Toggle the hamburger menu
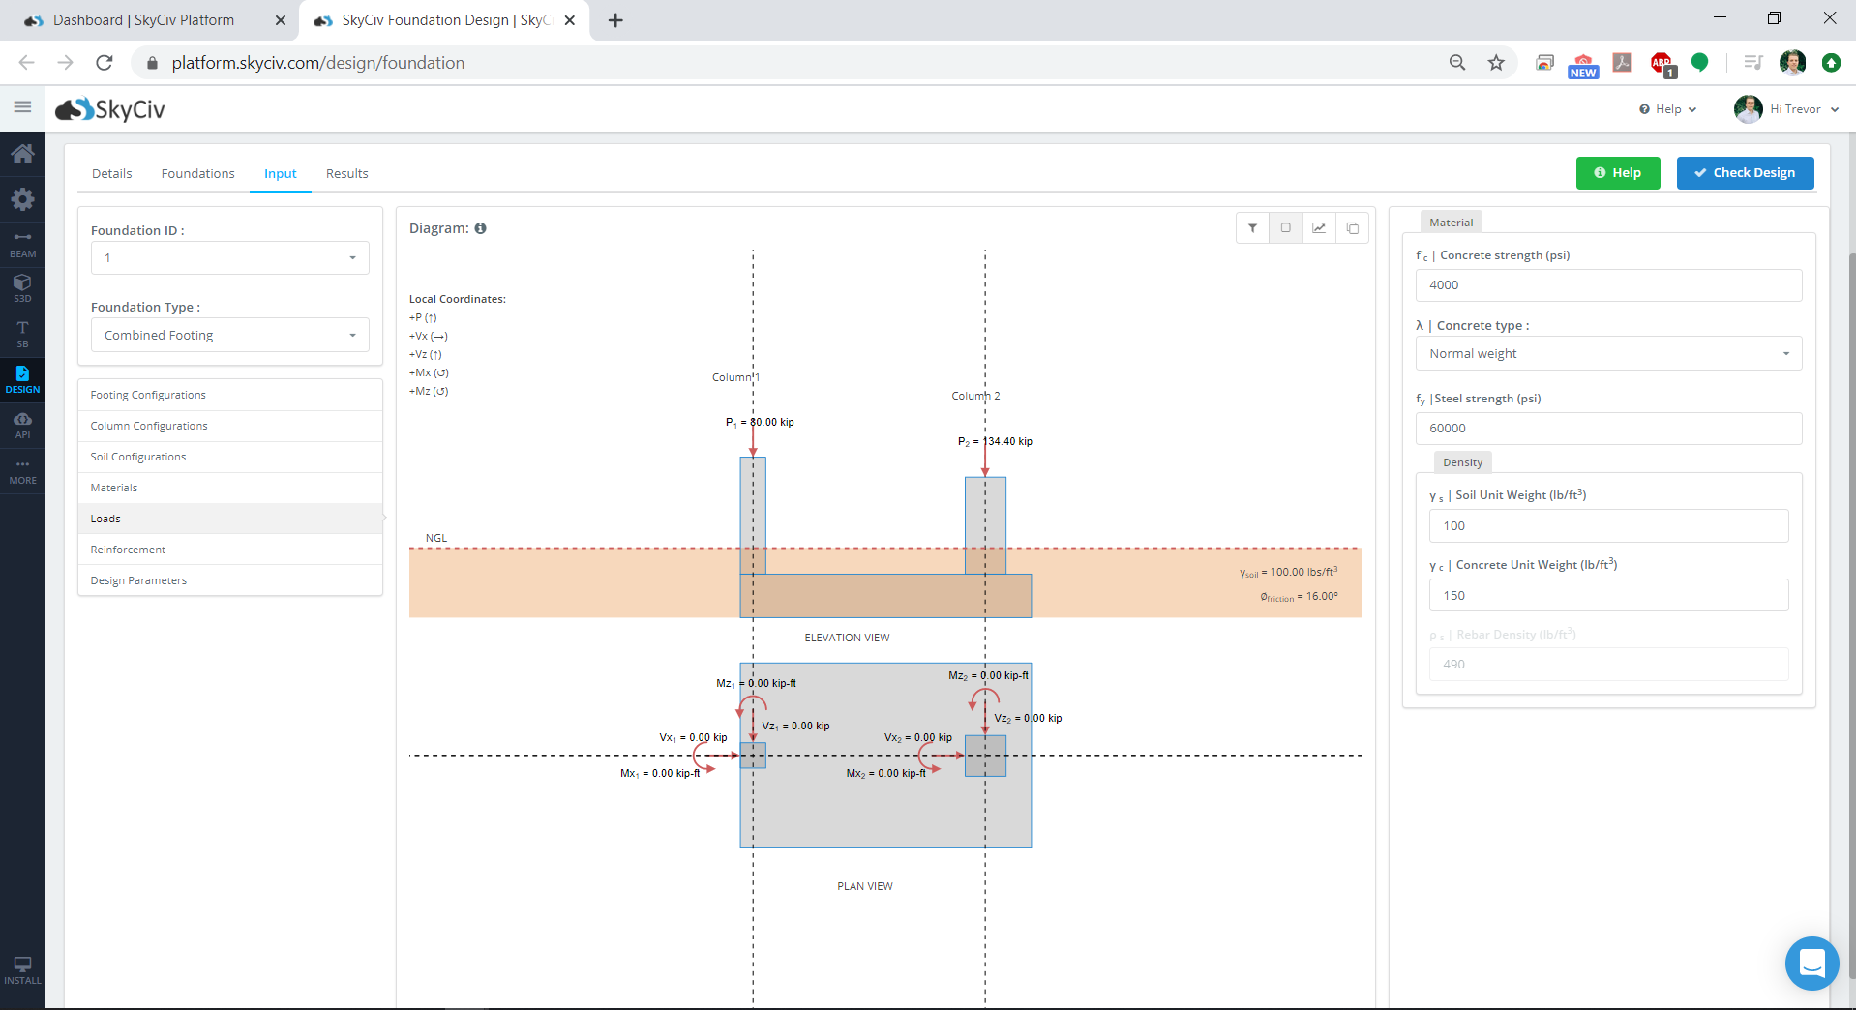Viewport: 1856px width, 1010px height. point(22,107)
